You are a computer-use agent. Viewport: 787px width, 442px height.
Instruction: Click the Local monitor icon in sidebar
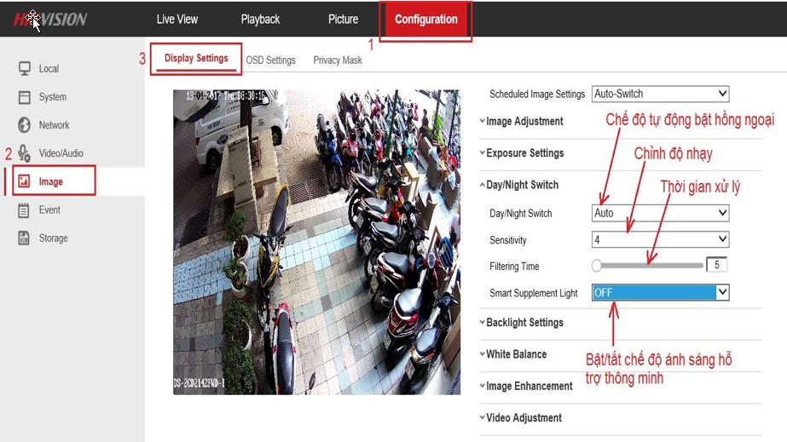[25, 68]
